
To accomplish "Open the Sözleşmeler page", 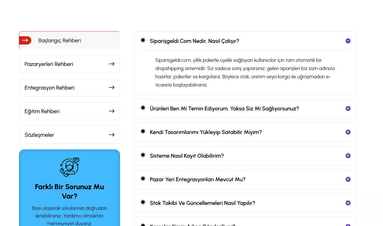I will pyautogui.click(x=39, y=135).
